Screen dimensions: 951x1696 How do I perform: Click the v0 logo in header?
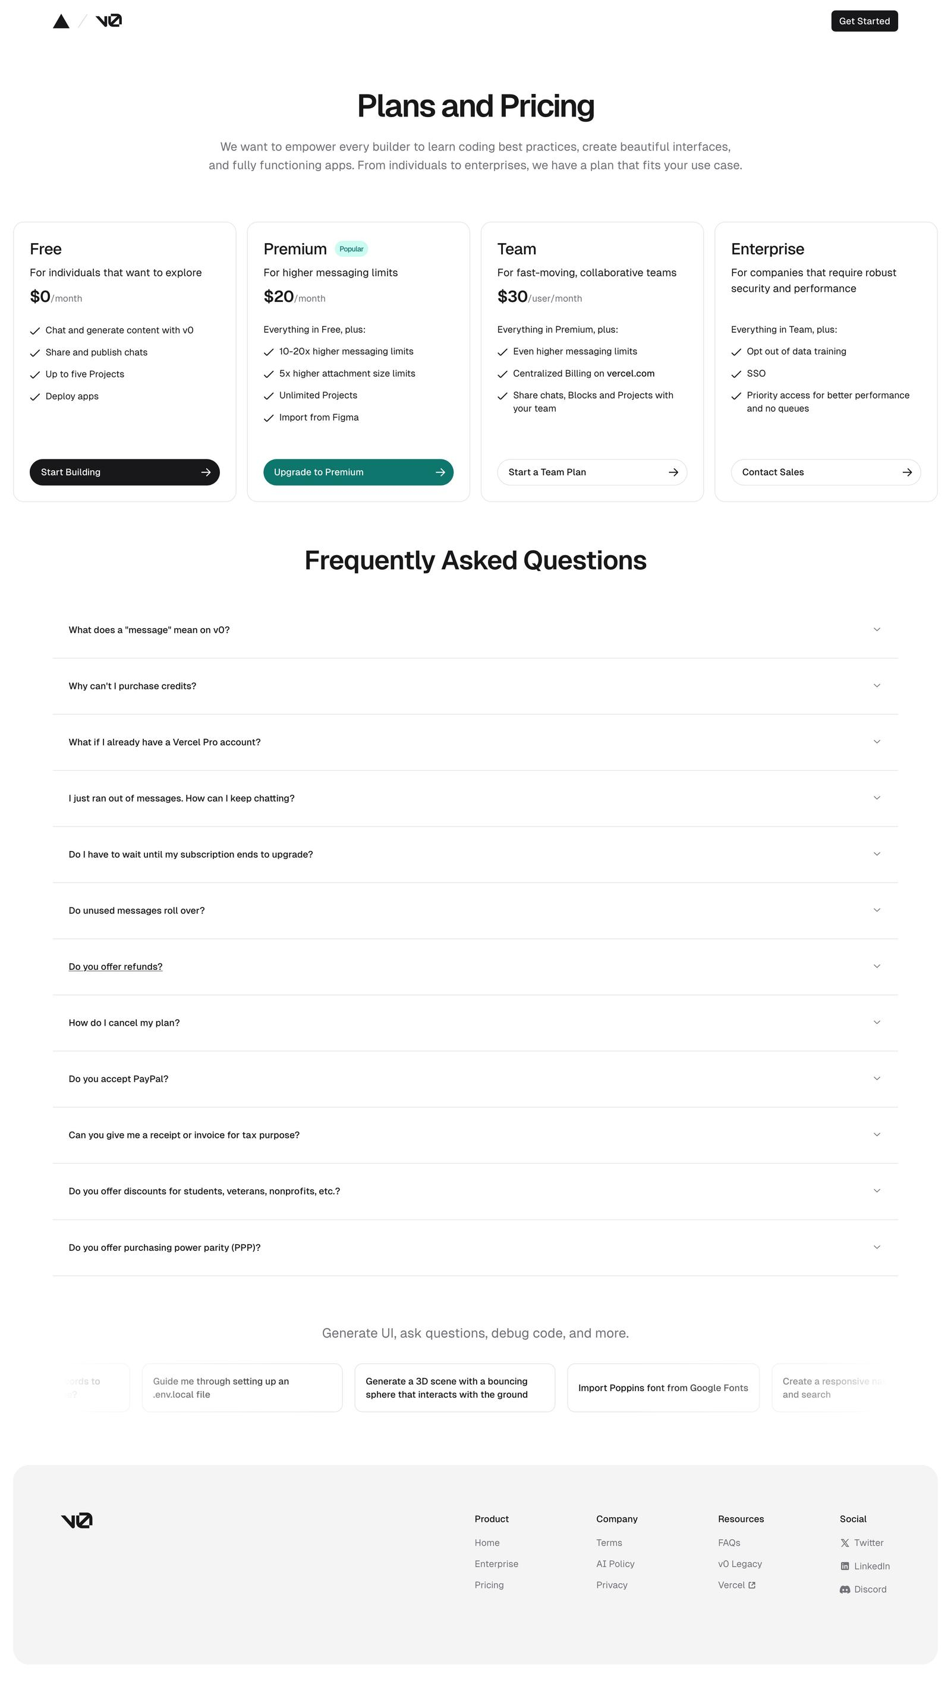109,21
